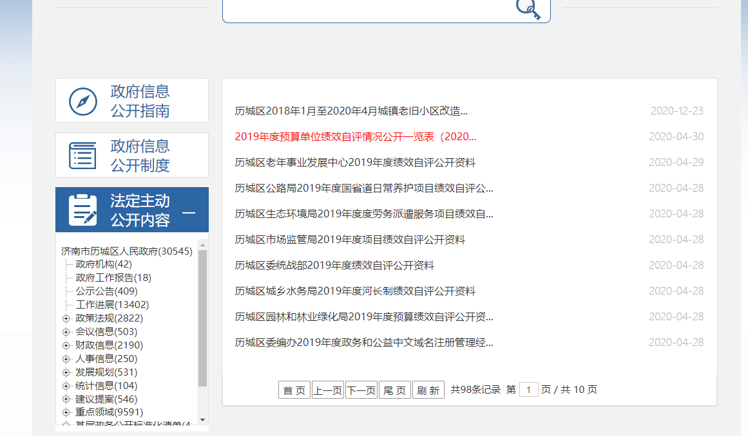The width and height of the screenshot is (748, 436).
Task: Select 建议提案(546) label in the tree
Action: point(106,399)
